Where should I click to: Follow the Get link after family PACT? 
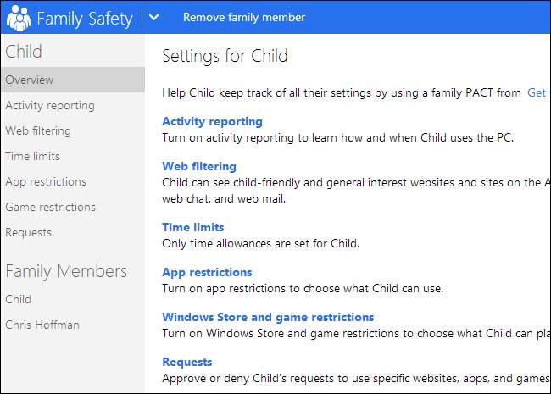pyautogui.click(x=536, y=92)
